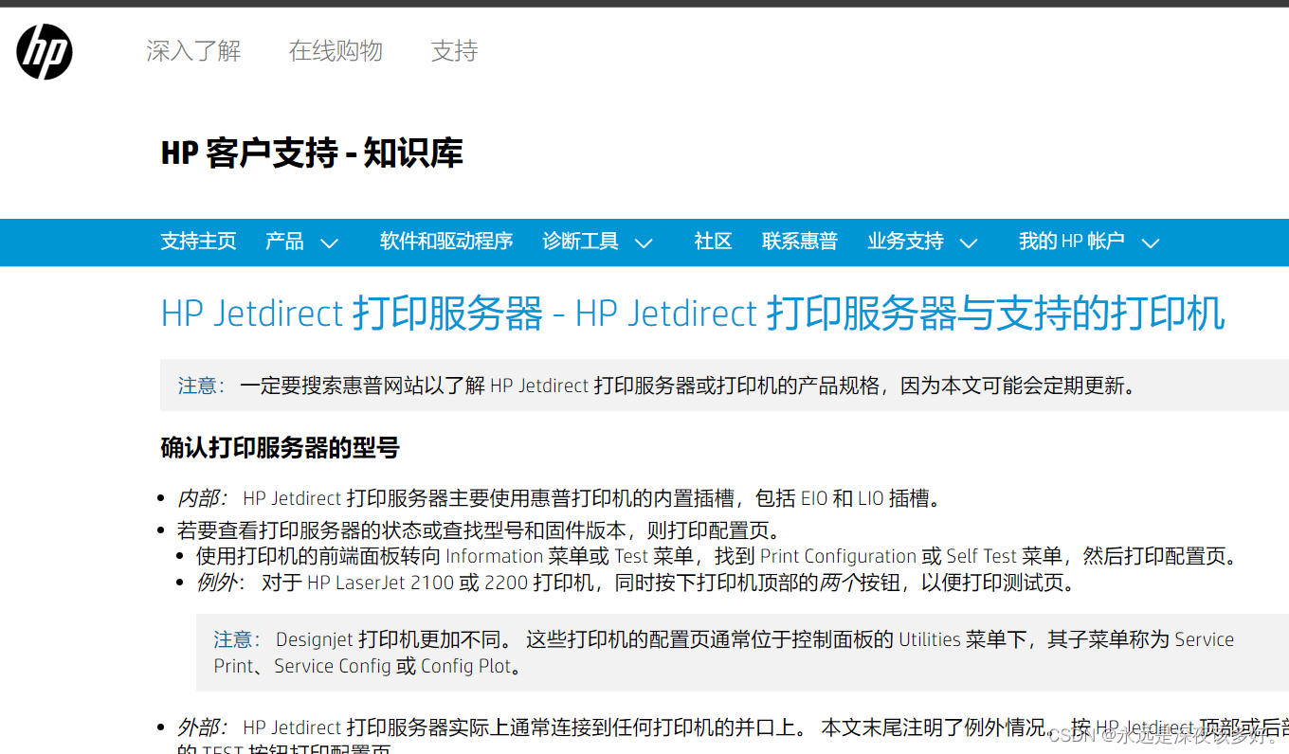This screenshot has height=754, width=1289.
Task: Open the 联系惠普 link
Action: click(x=800, y=242)
